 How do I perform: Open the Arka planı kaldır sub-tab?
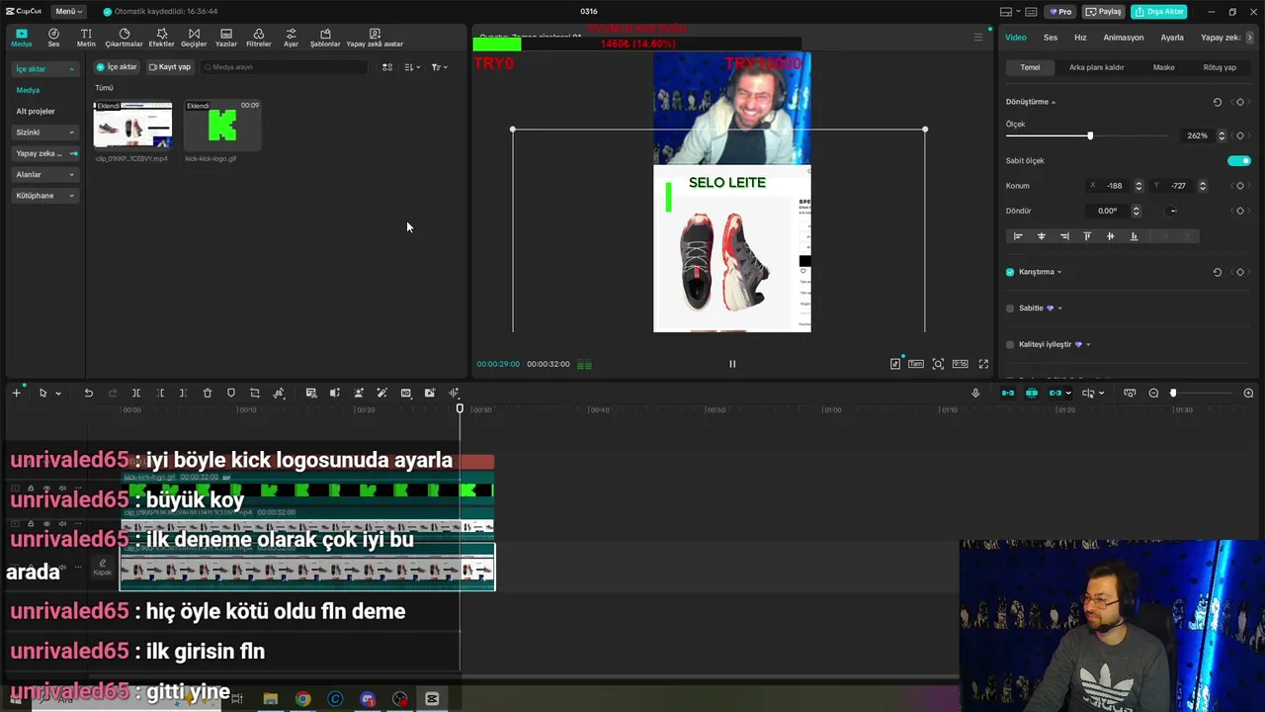click(1097, 67)
